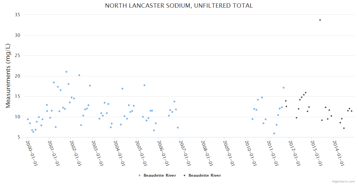358x184 pixels.
Task: Toggle the black Beaudette River series label
Action: [204, 175]
